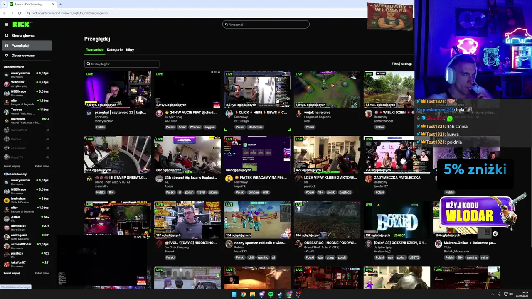This screenshot has width=532, height=299.
Task: Show hidden tray icons chevron
Action: (x=493, y=294)
